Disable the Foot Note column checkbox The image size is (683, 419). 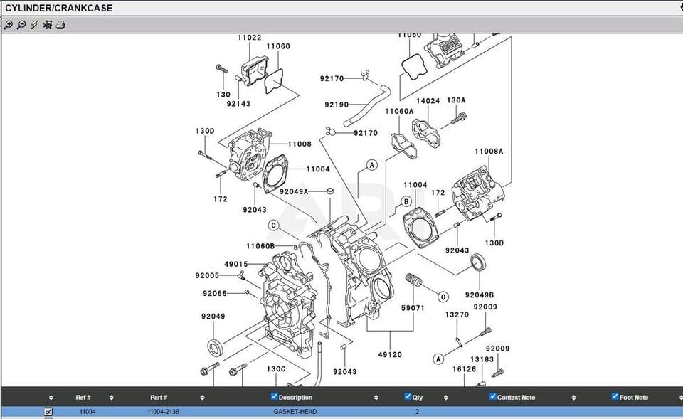click(x=613, y=397)
